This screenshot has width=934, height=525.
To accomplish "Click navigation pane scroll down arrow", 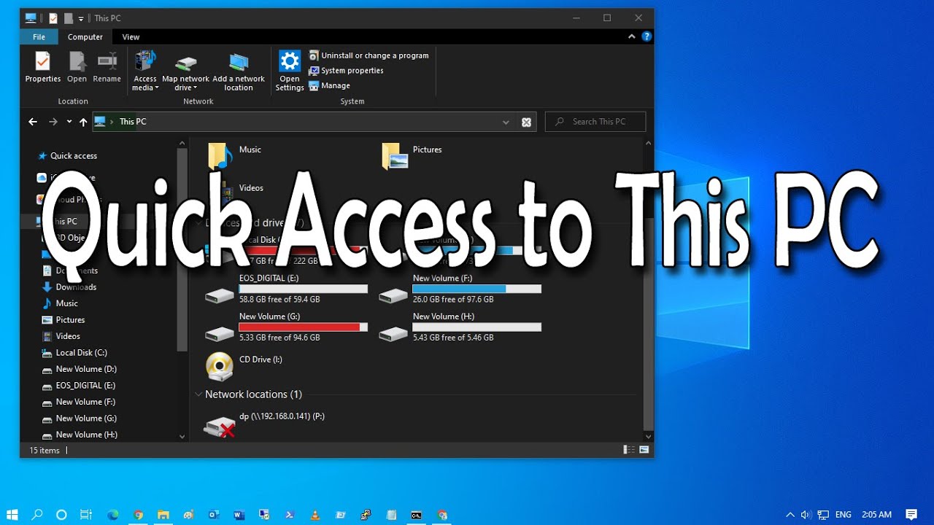I will tap(182, 436).
